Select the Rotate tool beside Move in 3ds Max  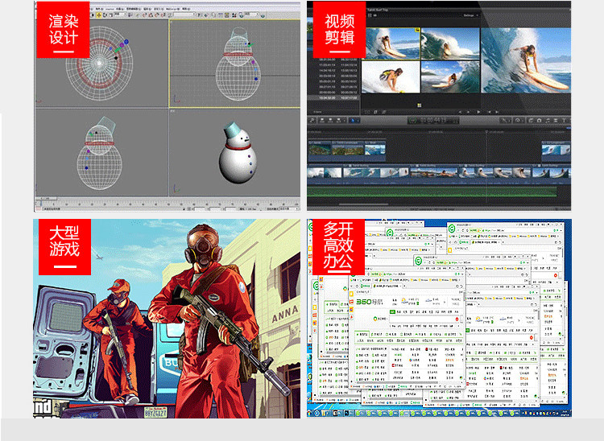(x=105, y=15)
